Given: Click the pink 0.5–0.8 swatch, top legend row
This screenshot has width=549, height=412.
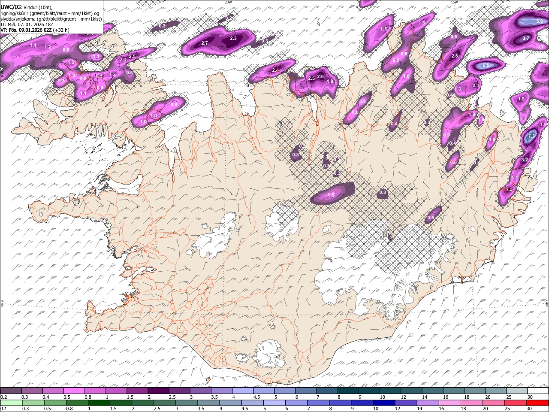Looking at the screenshot, I should (74, 391).
